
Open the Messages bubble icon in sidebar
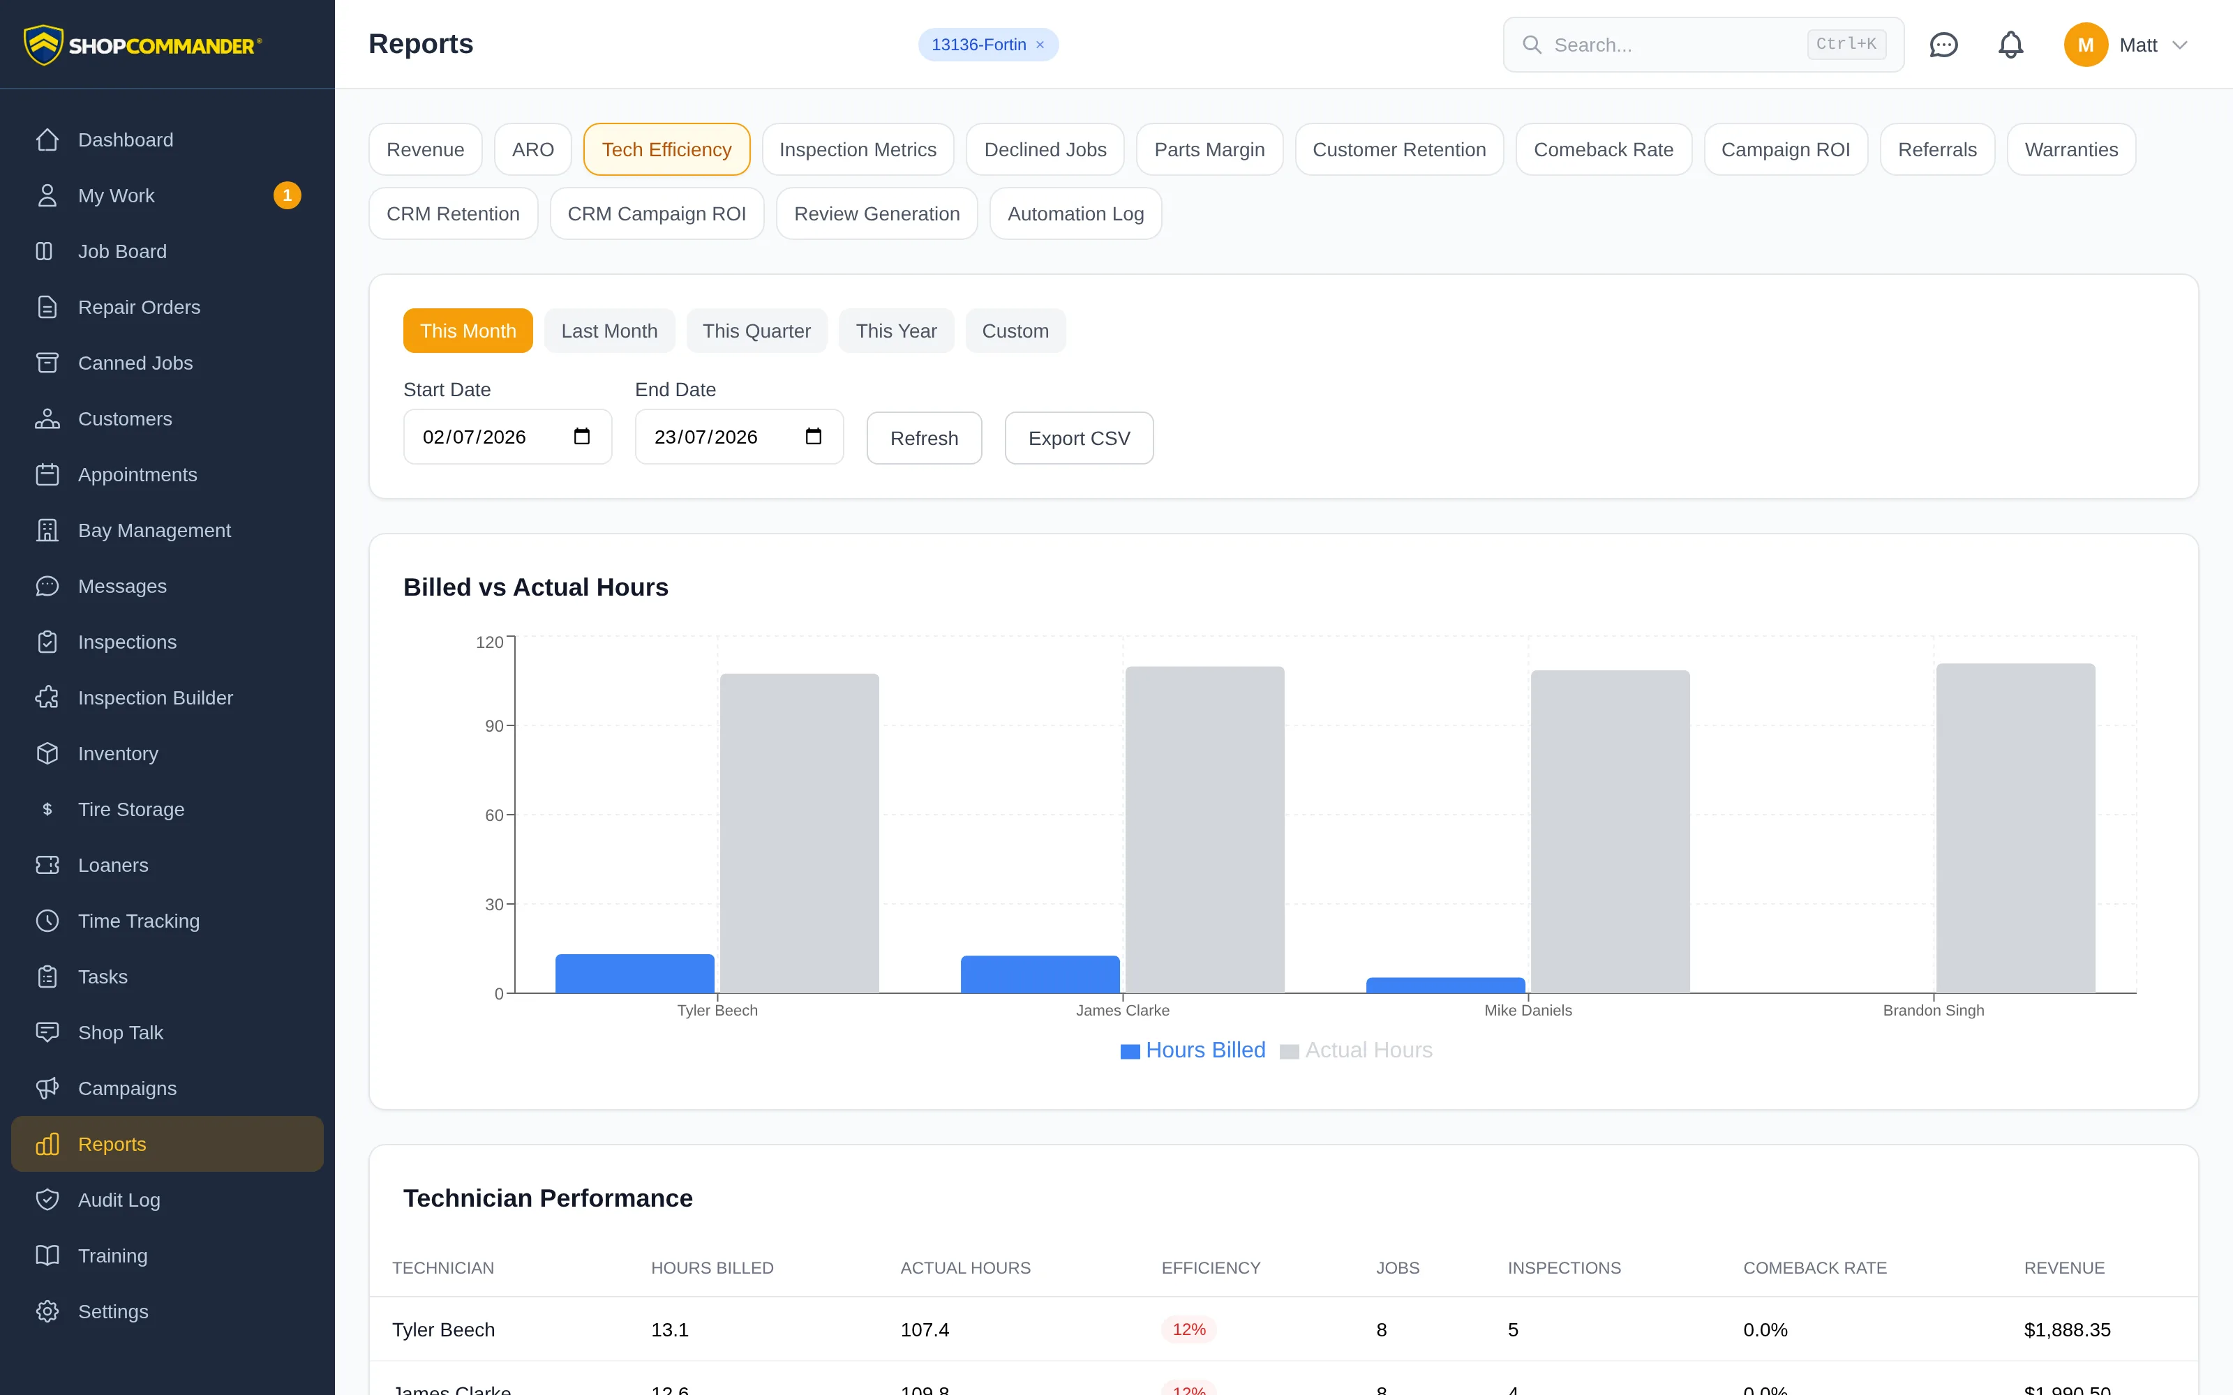[47, 586]
